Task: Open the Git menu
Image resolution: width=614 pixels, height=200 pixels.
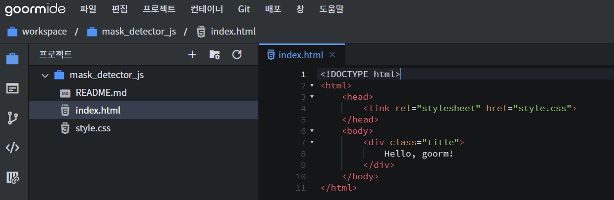Action: pos(244,9)
